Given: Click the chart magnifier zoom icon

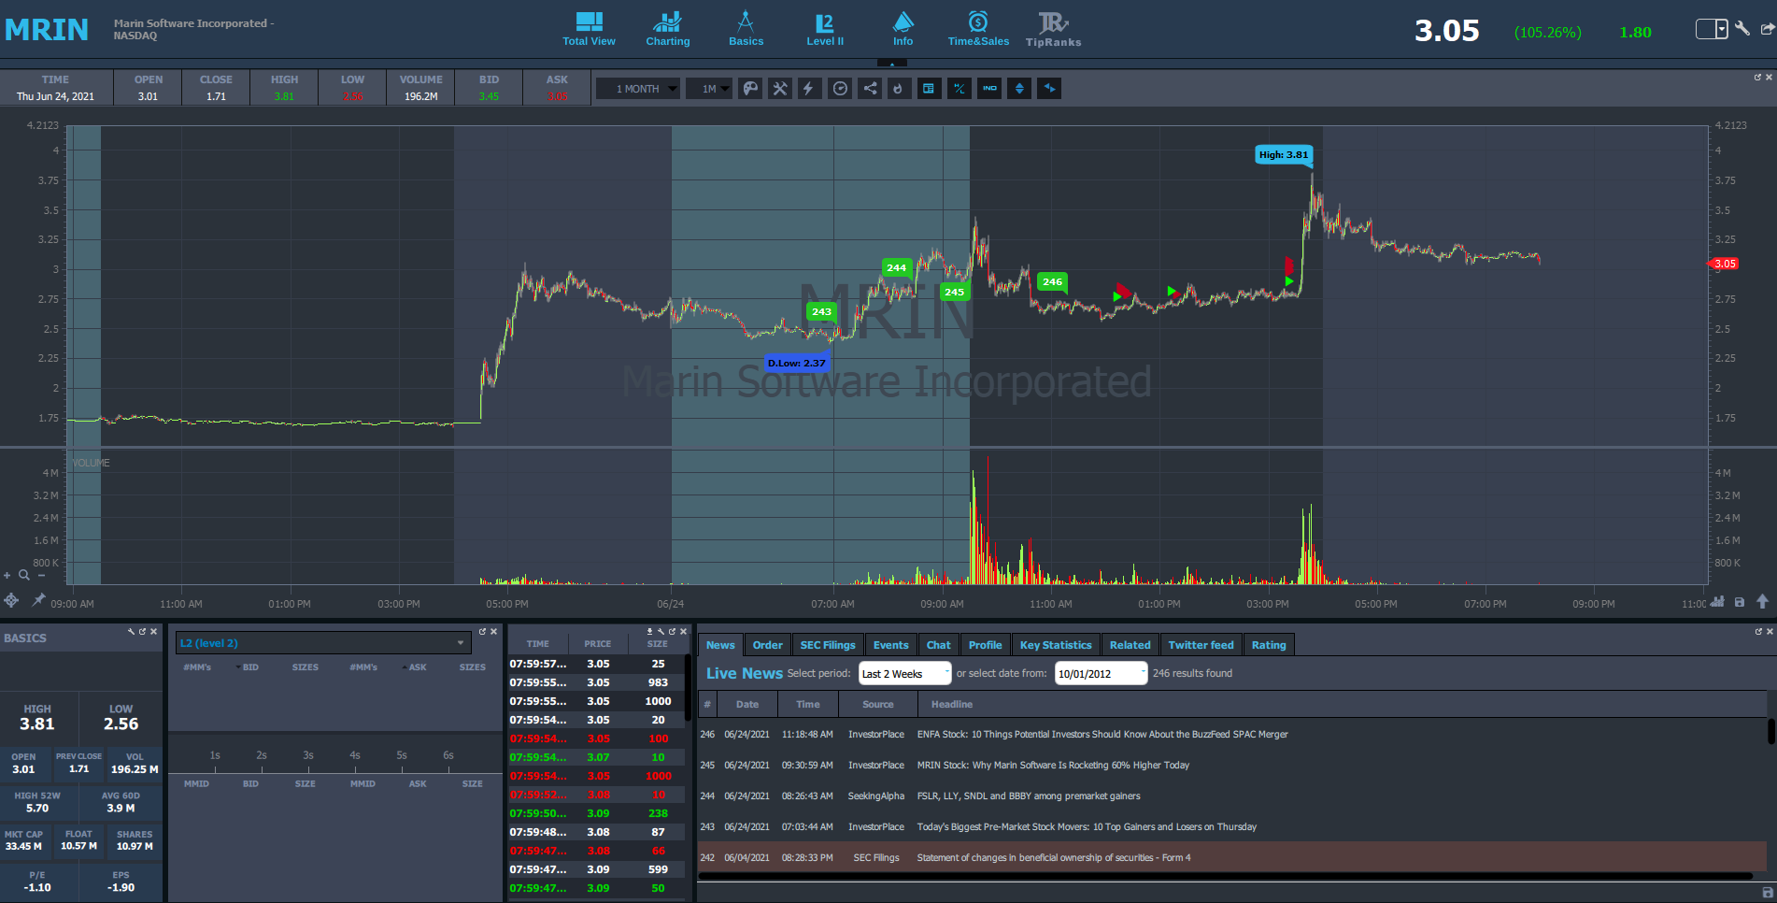Looking at the screenshot, I should pos(24,575).
